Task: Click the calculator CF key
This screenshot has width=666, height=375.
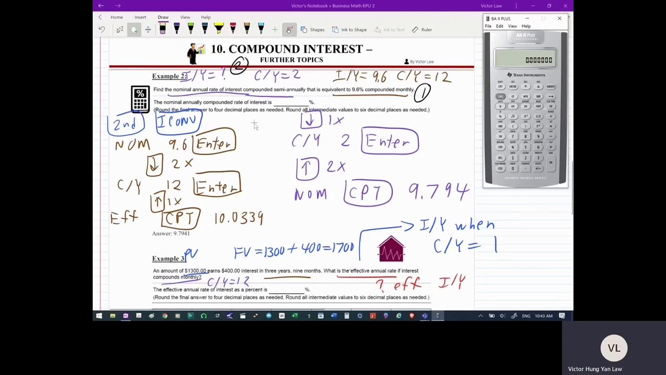Action: (513, 96)
